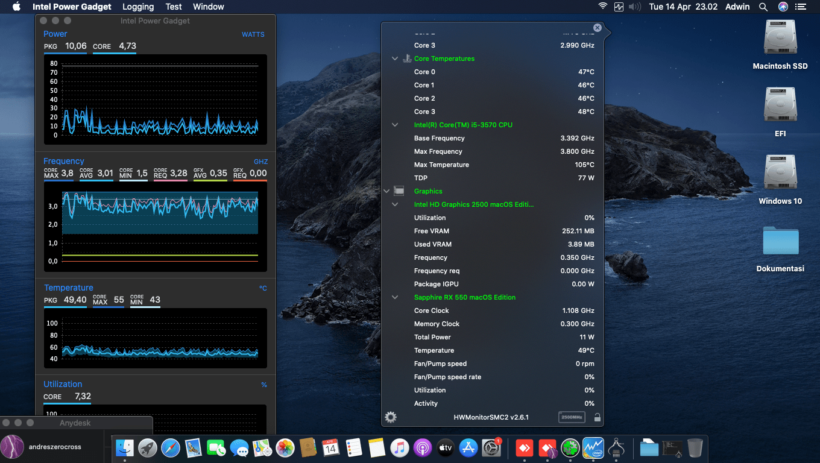This screenshot has width=820, height=463.
Task: Toggle the 2500MHz frequency display button
Action: 571,417
